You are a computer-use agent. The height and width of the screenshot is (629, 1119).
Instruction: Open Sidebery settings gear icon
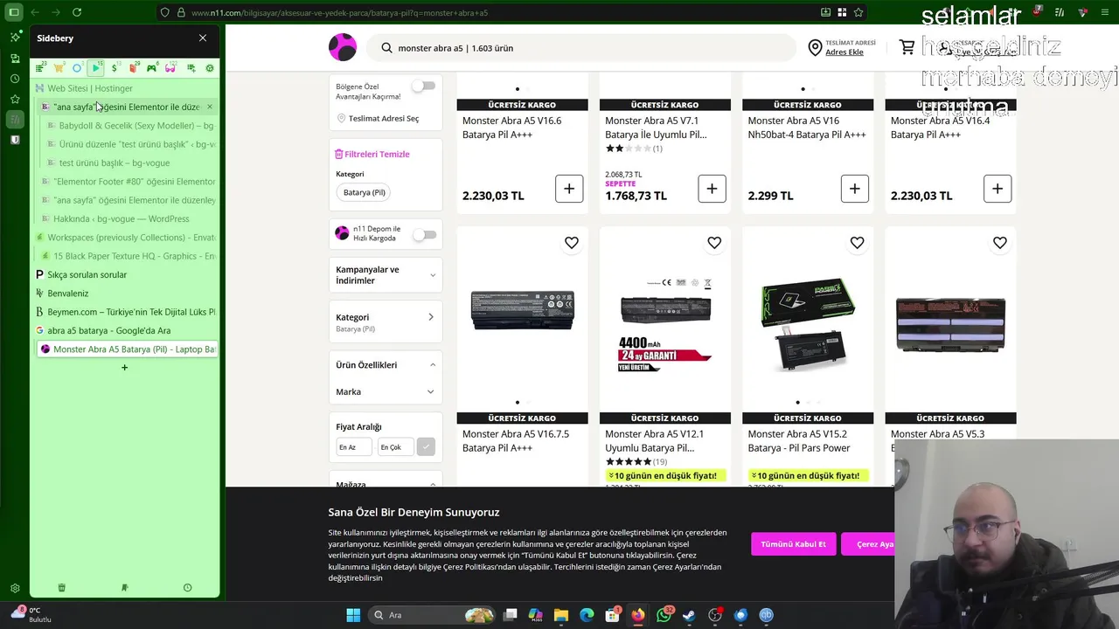[x=210, y=67]
